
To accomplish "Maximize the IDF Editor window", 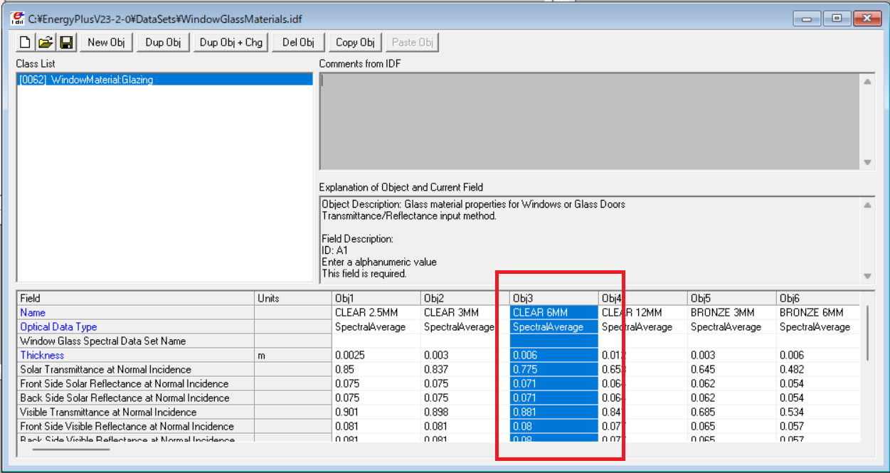I will (837, 19).
